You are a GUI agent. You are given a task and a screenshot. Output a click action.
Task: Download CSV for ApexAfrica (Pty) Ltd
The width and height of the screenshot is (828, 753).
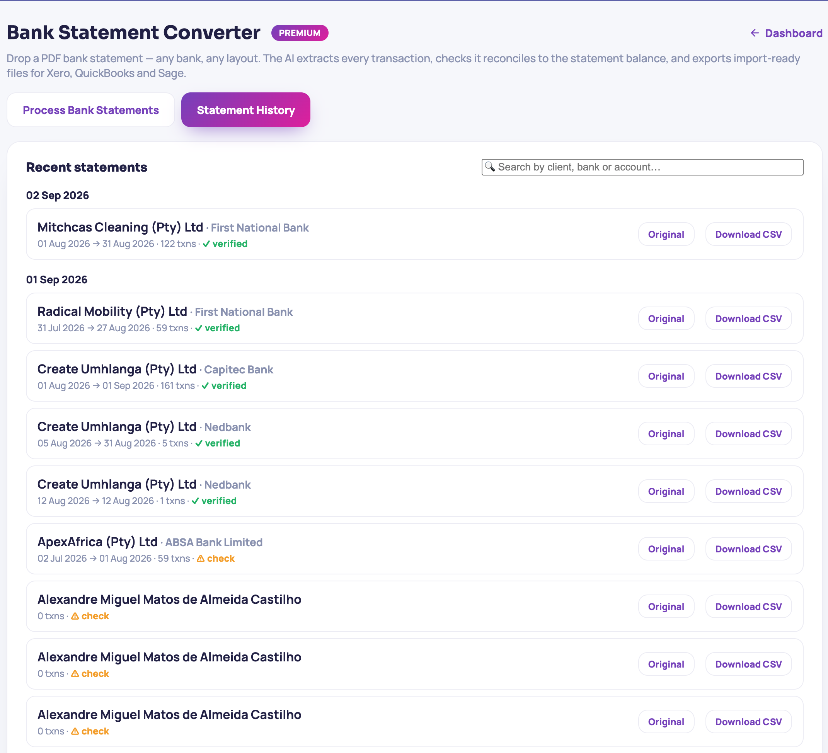748,549
